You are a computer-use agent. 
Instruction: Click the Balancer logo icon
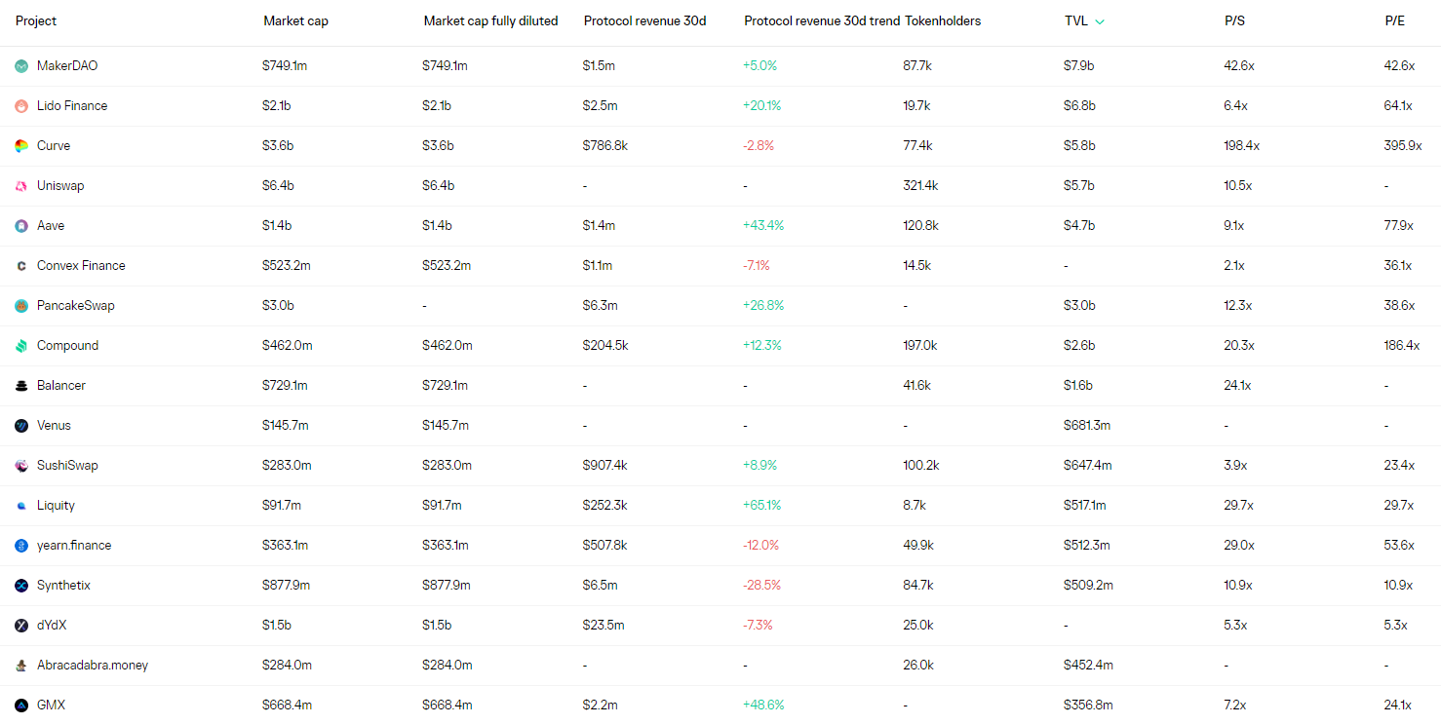21,386
